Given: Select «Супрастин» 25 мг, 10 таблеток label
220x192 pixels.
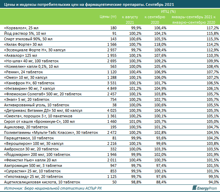Looking at the screenshot, I should tap(33, 171).
